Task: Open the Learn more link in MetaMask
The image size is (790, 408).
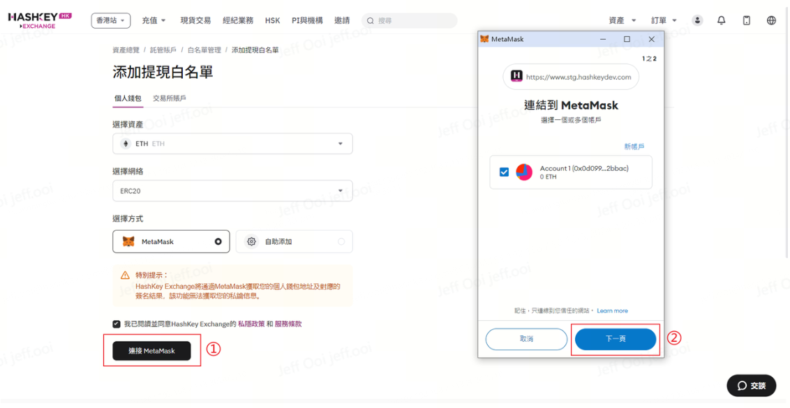Action: pos(612,311)
